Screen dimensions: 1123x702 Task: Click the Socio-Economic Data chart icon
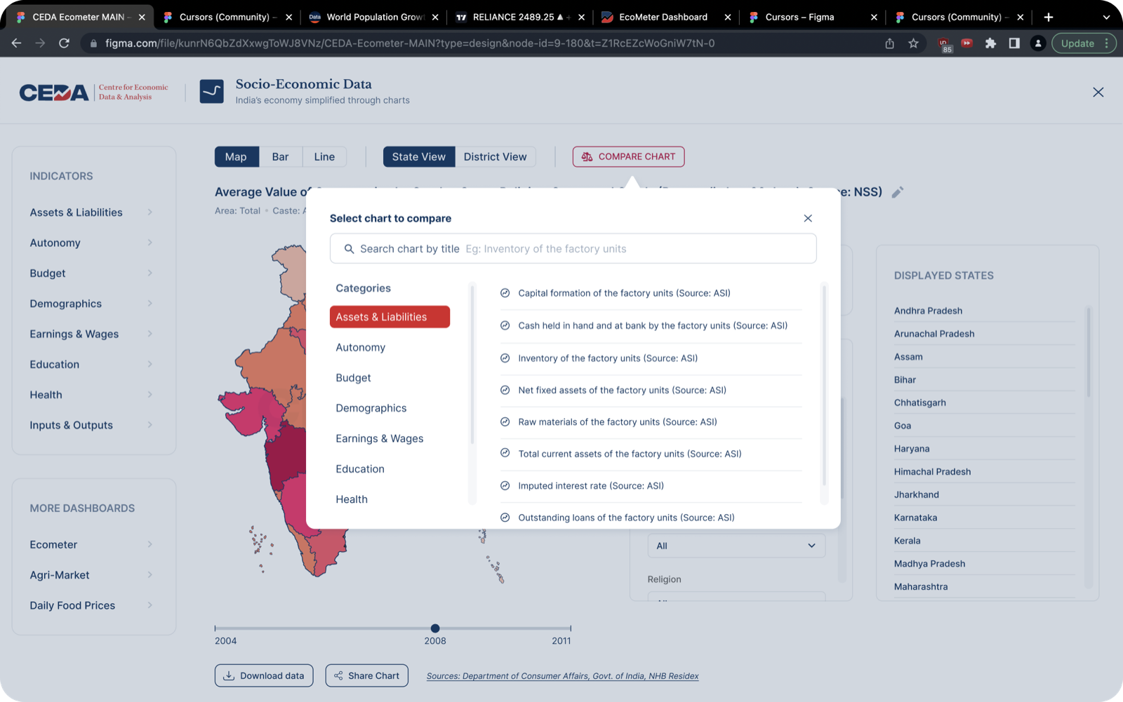pyautogui.click(x=211, y=91)
